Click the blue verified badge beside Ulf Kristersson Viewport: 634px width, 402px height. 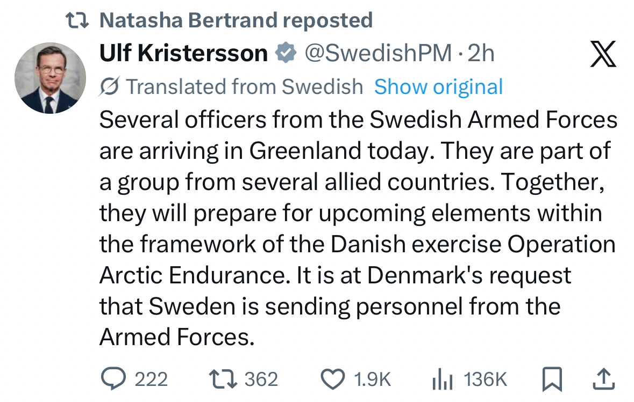click(x=286, y=53)
